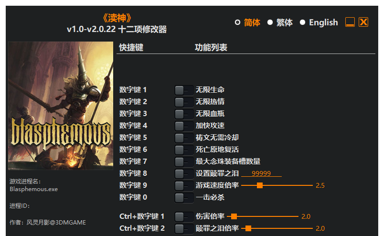Viewport: 383px width, 236px height.
Task: Click the 2.5 game speed value
Action: click(320, 185)
